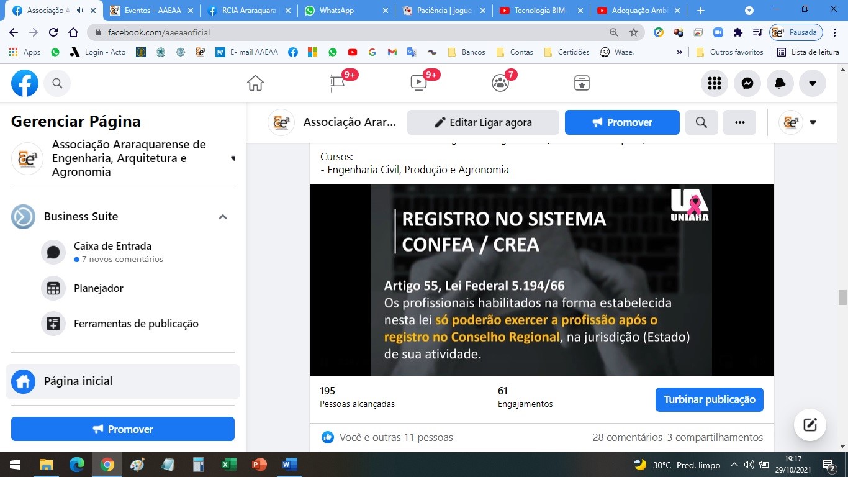
Task: Open the Chrome home page button
Action: [73, 32]
